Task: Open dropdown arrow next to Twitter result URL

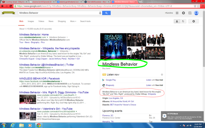Action: pyautogui.click(x=52, y=68)
